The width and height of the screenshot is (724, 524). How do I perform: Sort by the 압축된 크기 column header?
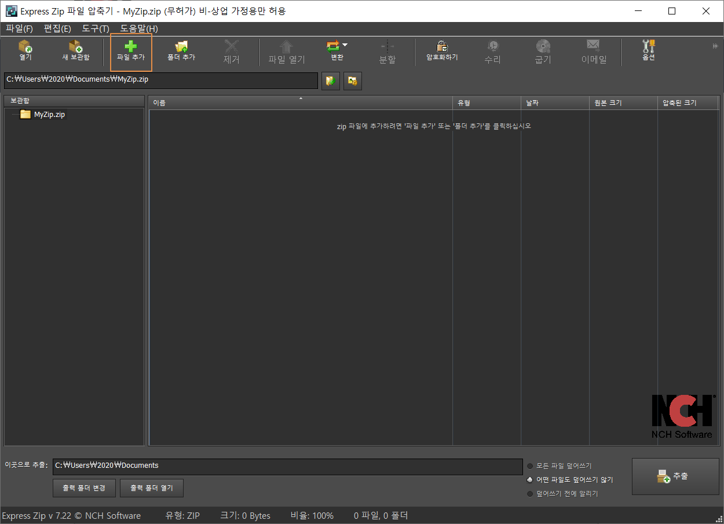[688, 102]
